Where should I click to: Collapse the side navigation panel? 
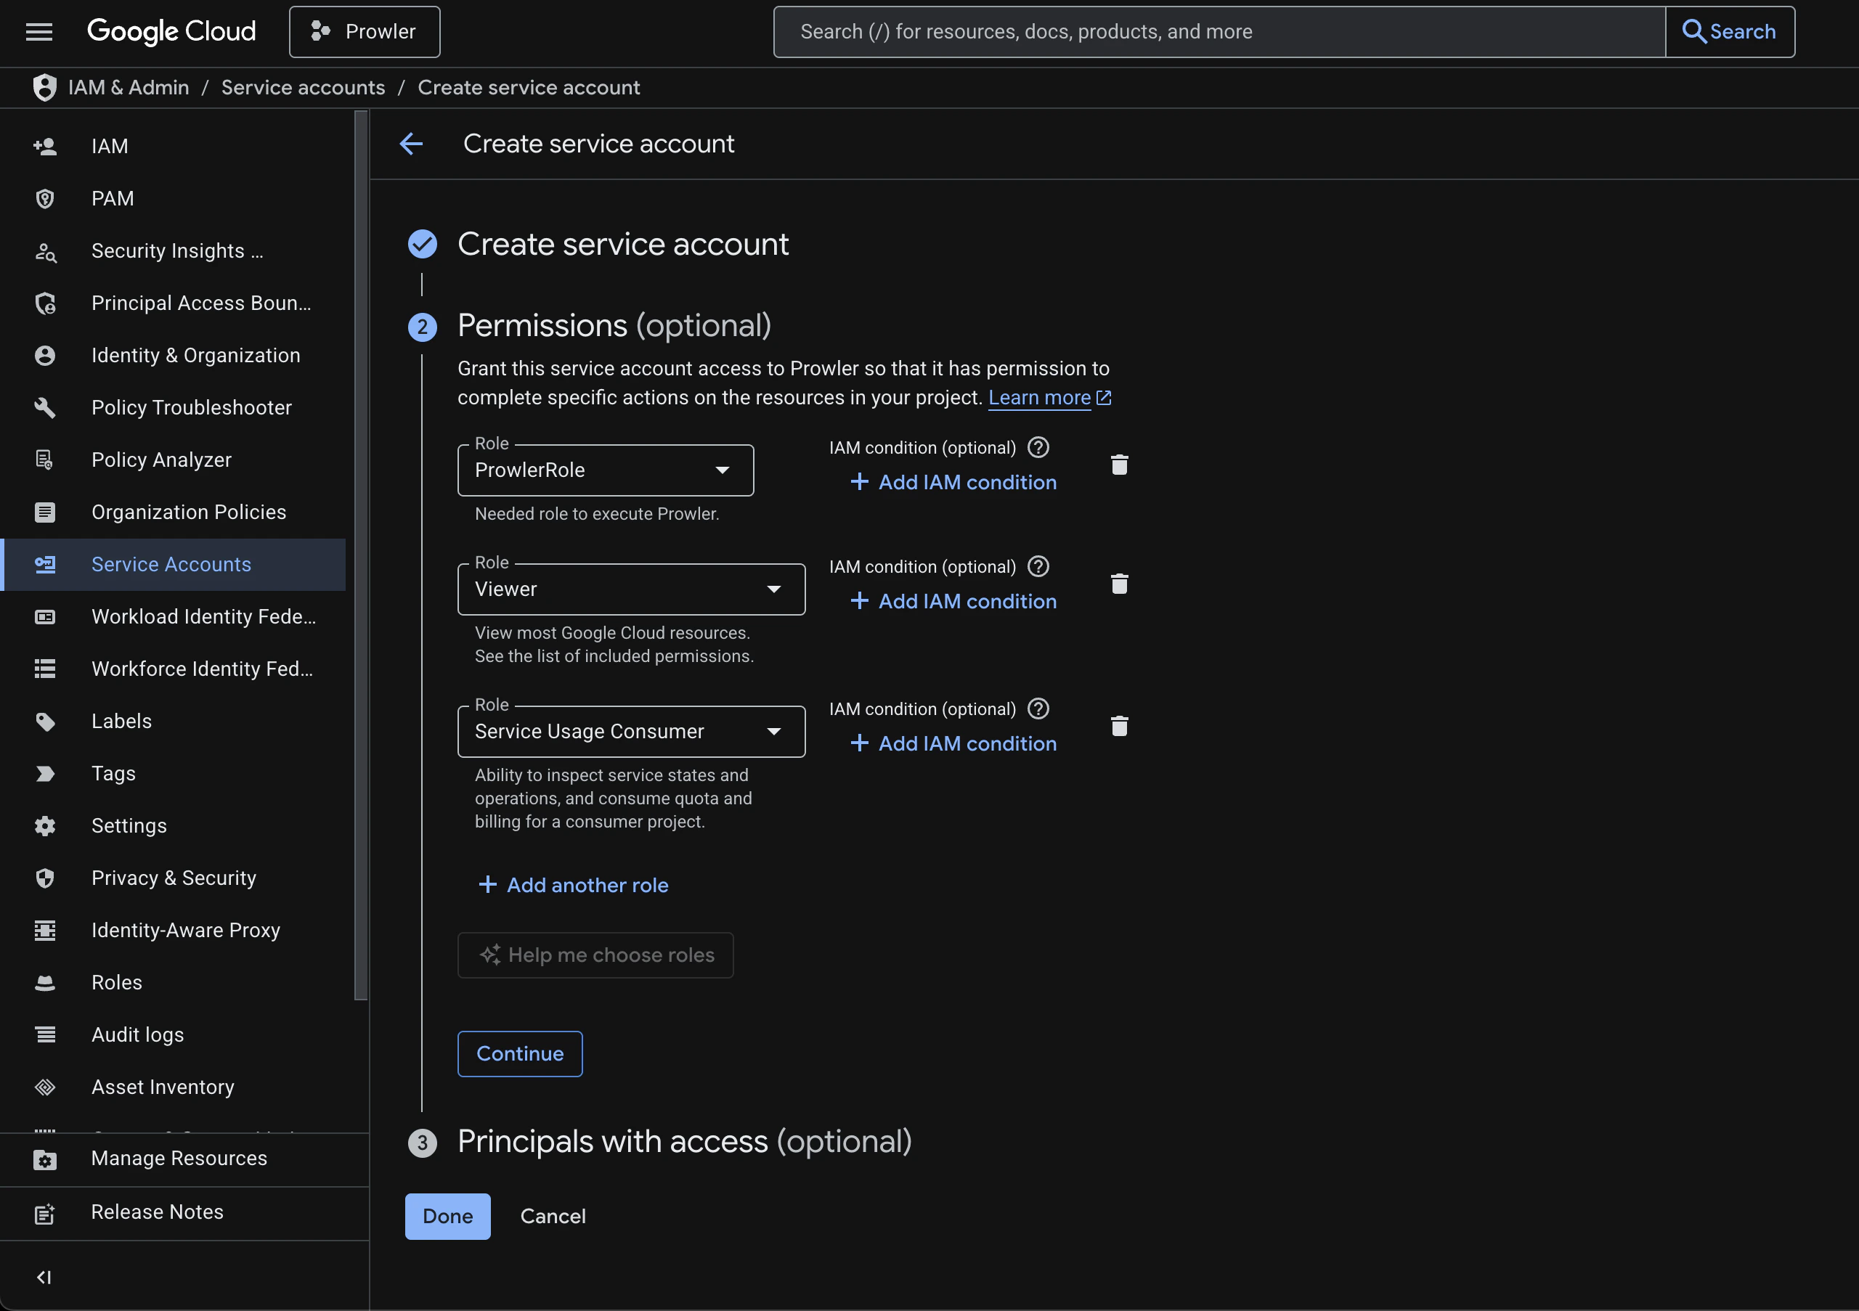[44, 1277]
